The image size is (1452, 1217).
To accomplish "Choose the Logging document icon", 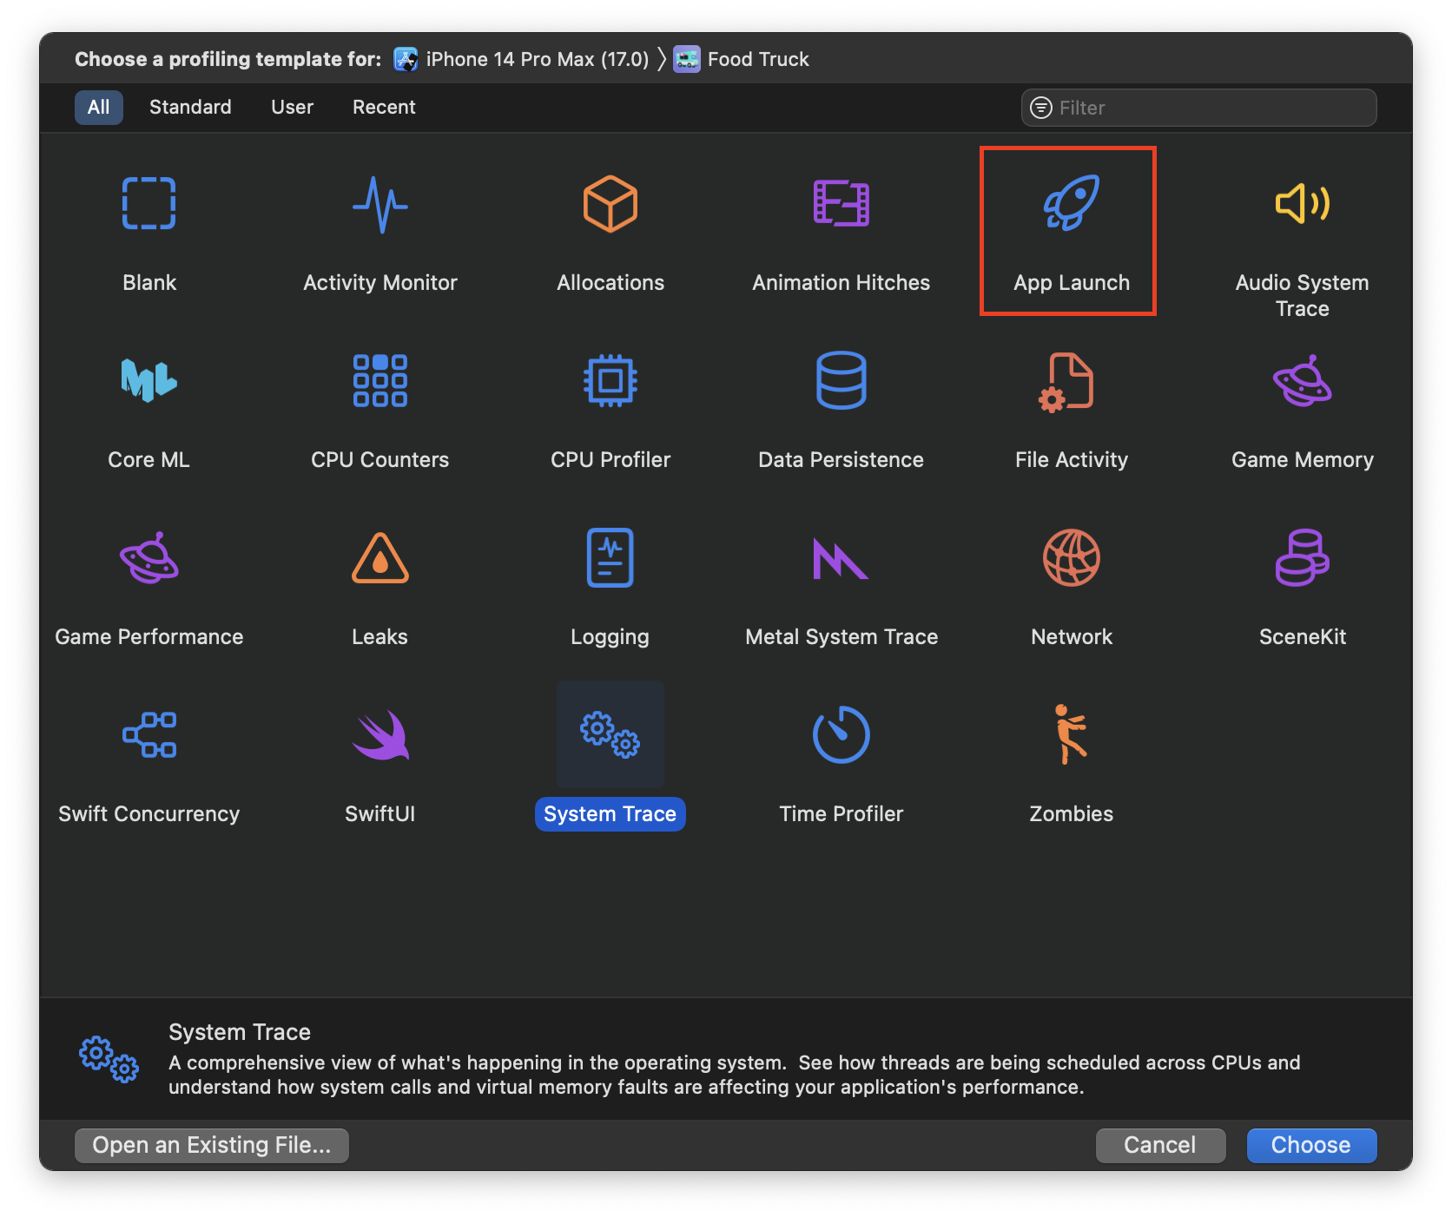I will [x=610, y=557].
